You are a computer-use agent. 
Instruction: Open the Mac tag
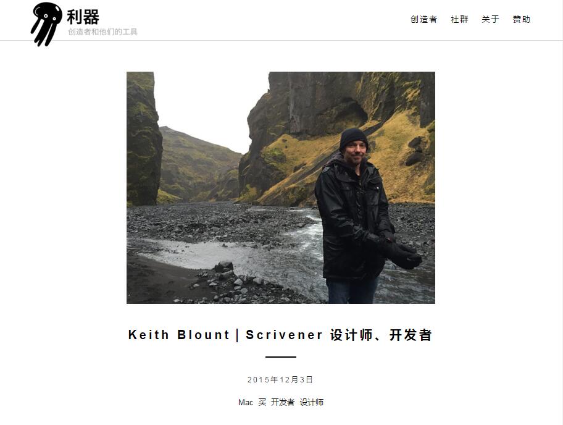pos(246,402)
